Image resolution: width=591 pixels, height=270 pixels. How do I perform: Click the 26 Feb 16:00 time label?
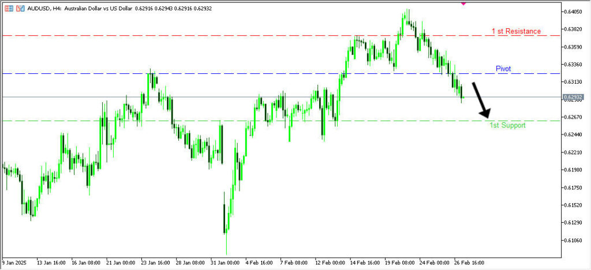coord(468,262)
